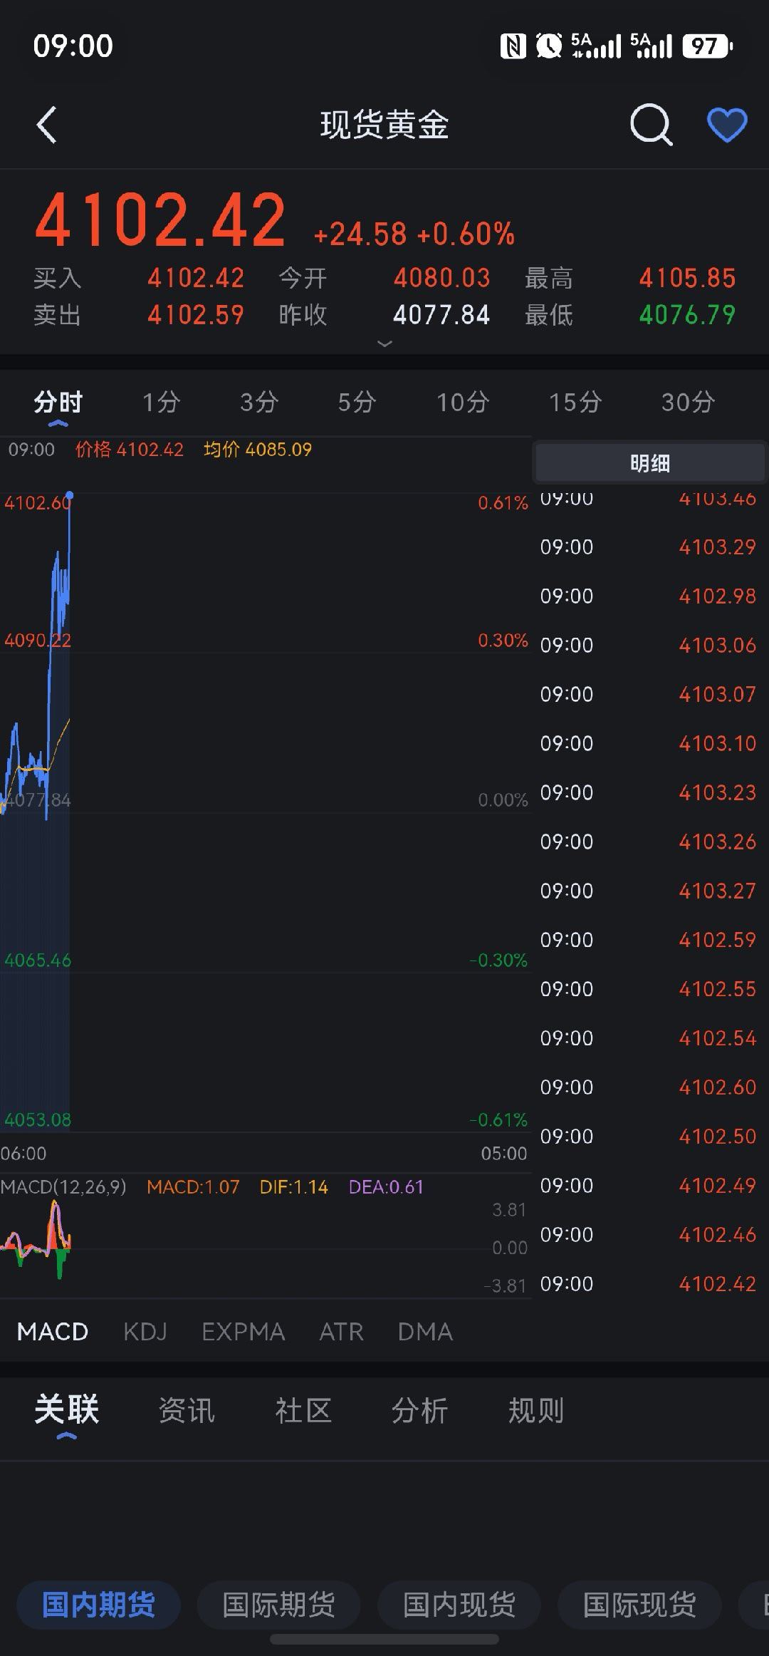This screenshot has width=769, height=1656.
Task: Open the 社区 community tab
Action: click(303, 1410)
